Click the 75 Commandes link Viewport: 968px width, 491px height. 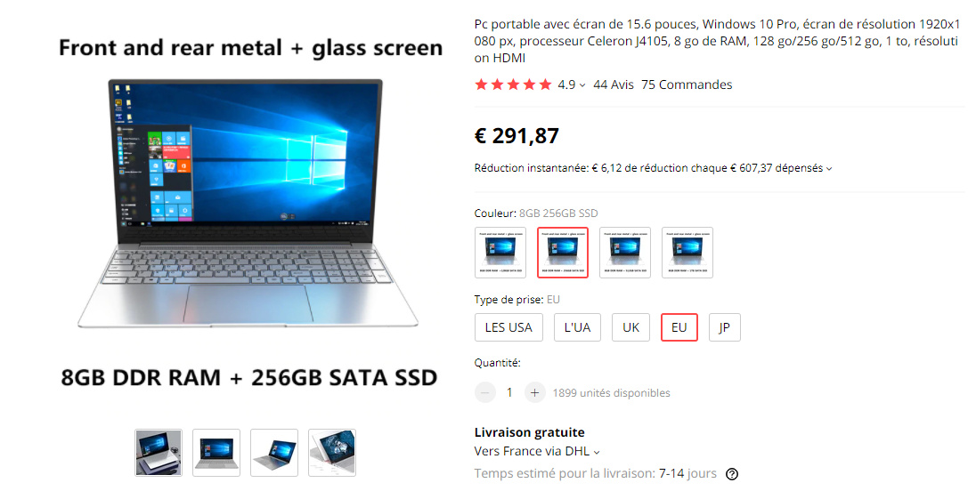687,85
